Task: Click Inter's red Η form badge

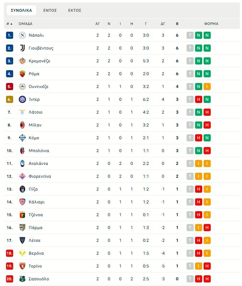Action: coord(199,99)
